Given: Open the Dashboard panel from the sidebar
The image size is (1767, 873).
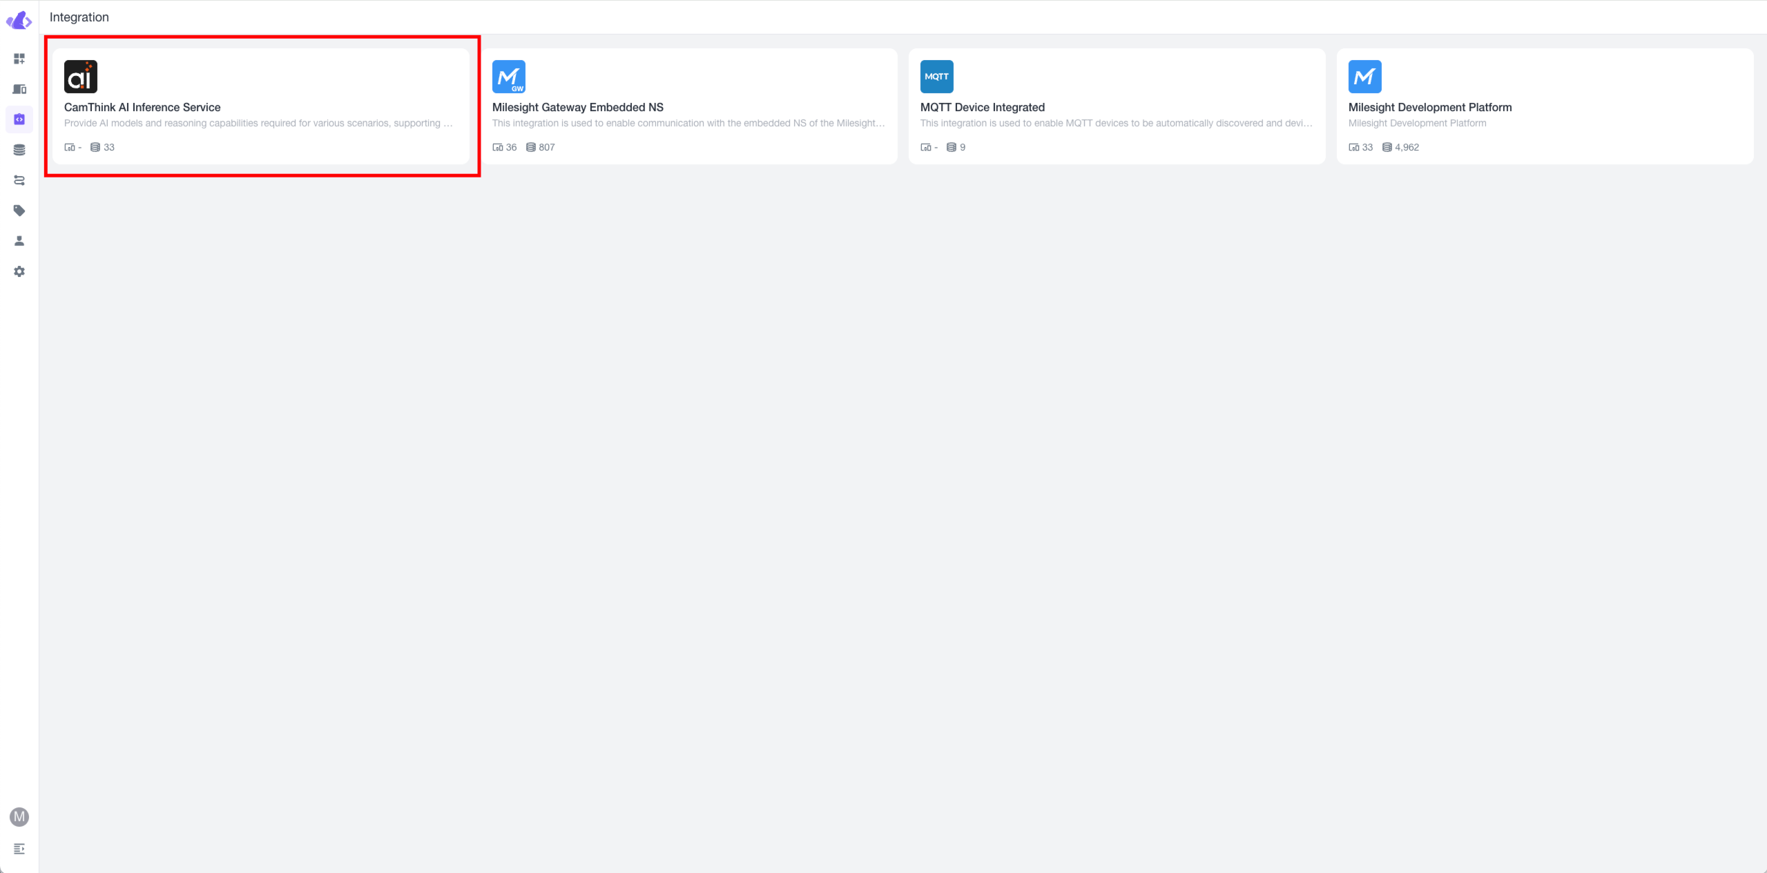Looking at the screenshot, I should click(19, 59).
